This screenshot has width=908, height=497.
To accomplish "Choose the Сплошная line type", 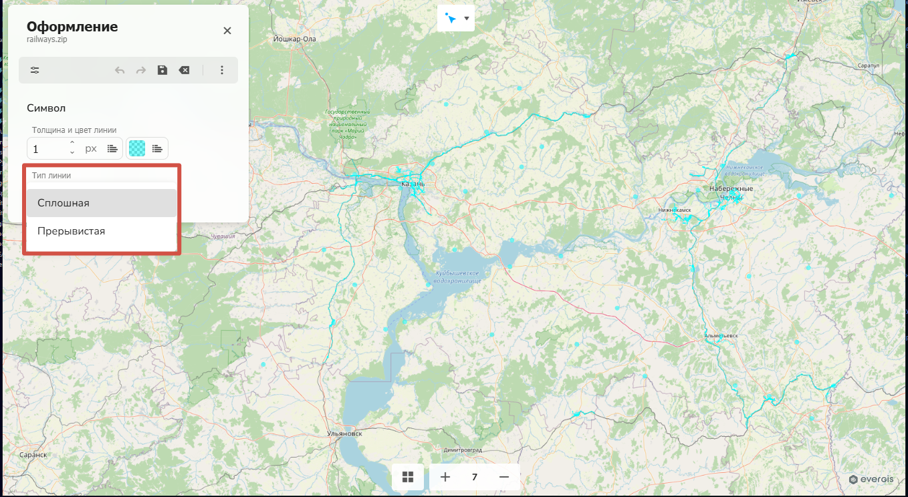I will (x=102, y=203).
